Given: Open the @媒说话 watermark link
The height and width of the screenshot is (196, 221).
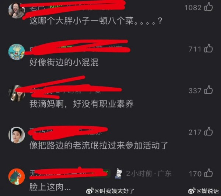Looking at the screenshot, I should pyautogui.click(x=208, y=191).
